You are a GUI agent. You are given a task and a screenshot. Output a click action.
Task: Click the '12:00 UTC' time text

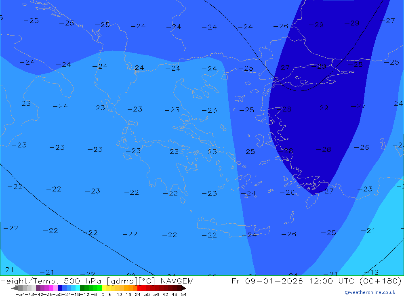point(332,281)
